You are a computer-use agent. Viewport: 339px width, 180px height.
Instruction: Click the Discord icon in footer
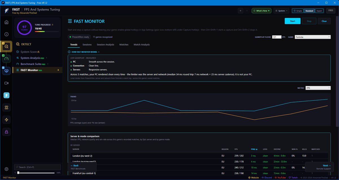(263, 178)
